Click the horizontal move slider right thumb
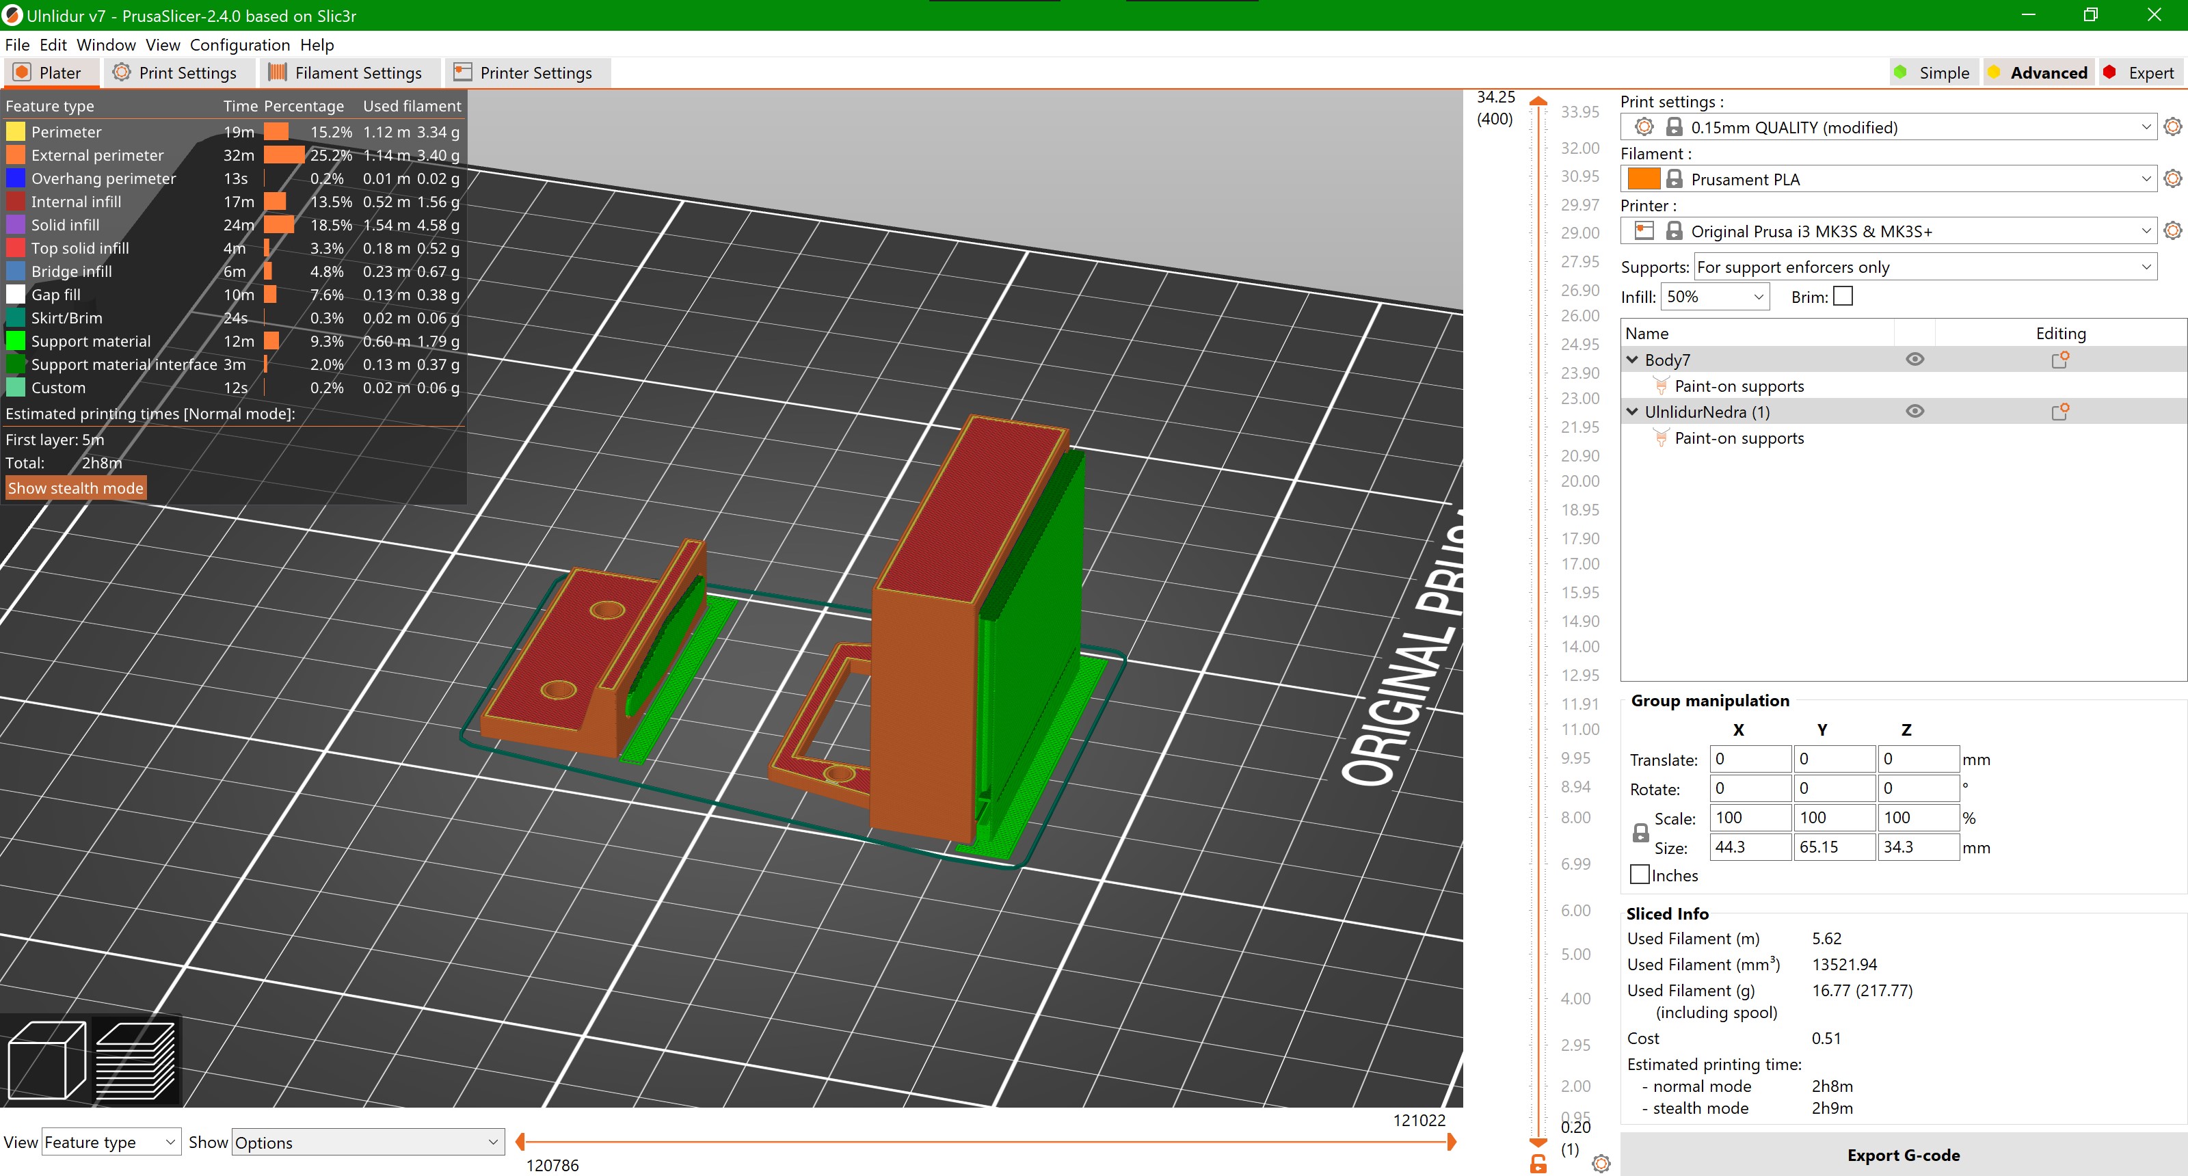Viewport: 2188px width, 1176px height. (x=1452, y=1142)
